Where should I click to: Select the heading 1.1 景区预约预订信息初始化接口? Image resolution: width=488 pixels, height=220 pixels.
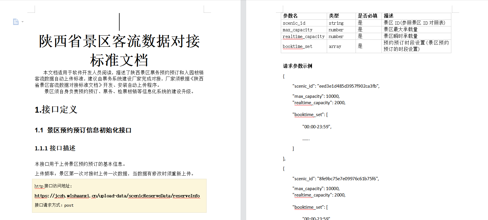point(83,130)
